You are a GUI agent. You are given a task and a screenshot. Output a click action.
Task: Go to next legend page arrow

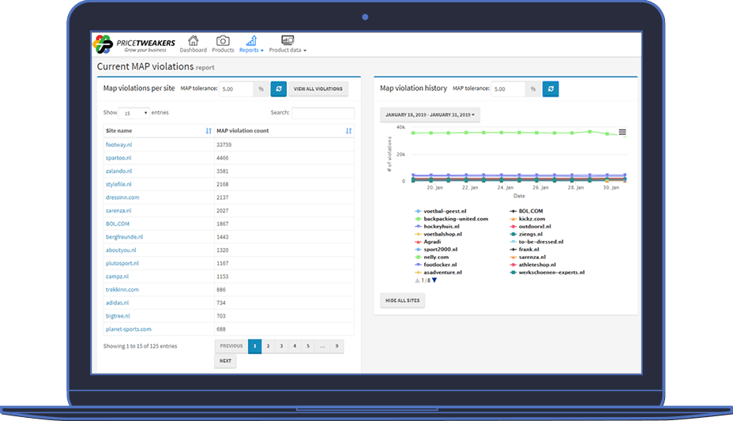[x=434, y=280]
